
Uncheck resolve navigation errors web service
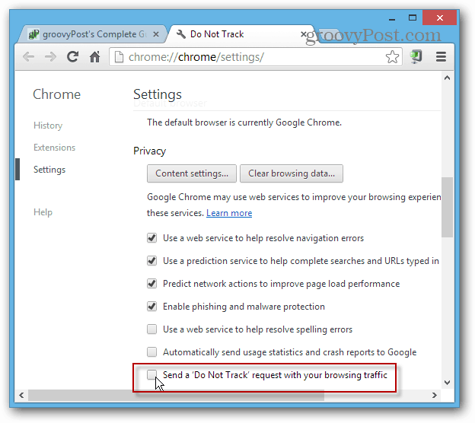pyautogui.click(x=151, y=238)
